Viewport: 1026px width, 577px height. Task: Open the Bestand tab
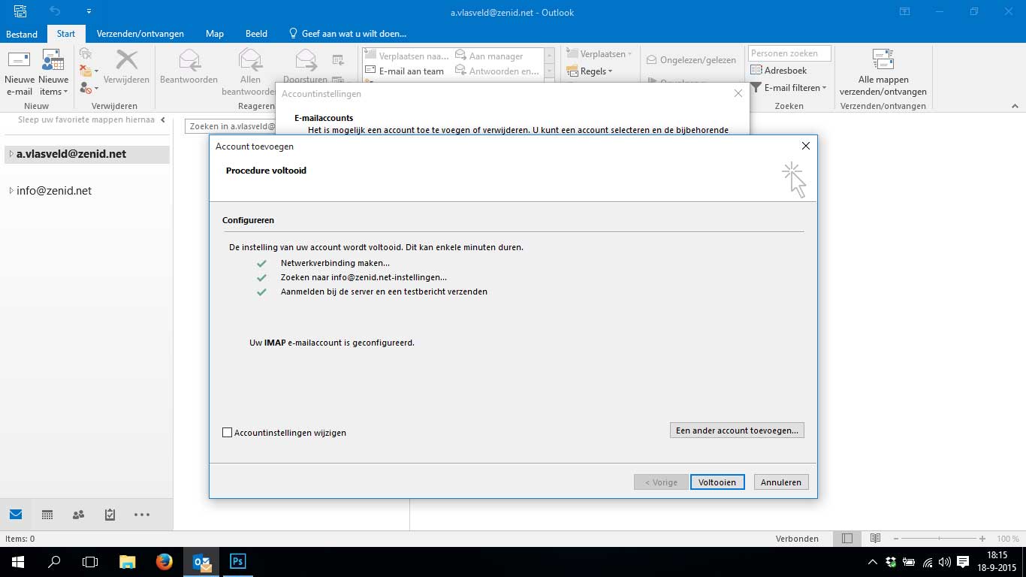point(22,34)
